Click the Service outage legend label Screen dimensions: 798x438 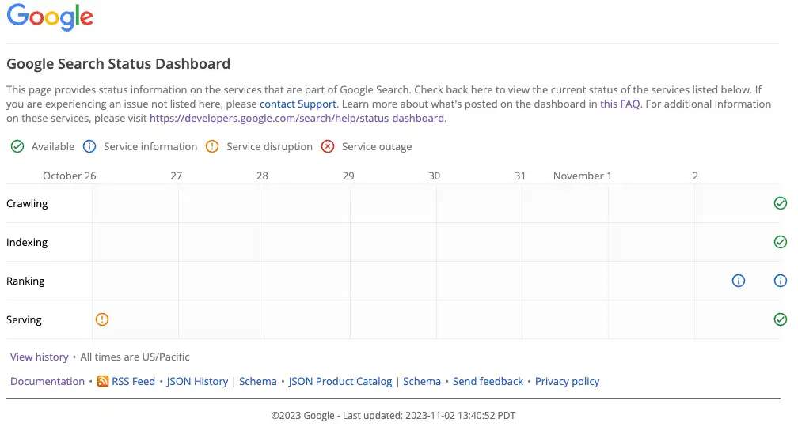point(377,147)
